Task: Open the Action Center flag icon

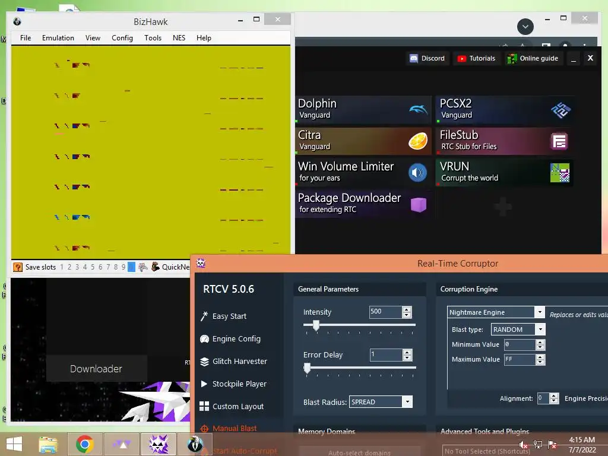Action: tap(552, 445)
